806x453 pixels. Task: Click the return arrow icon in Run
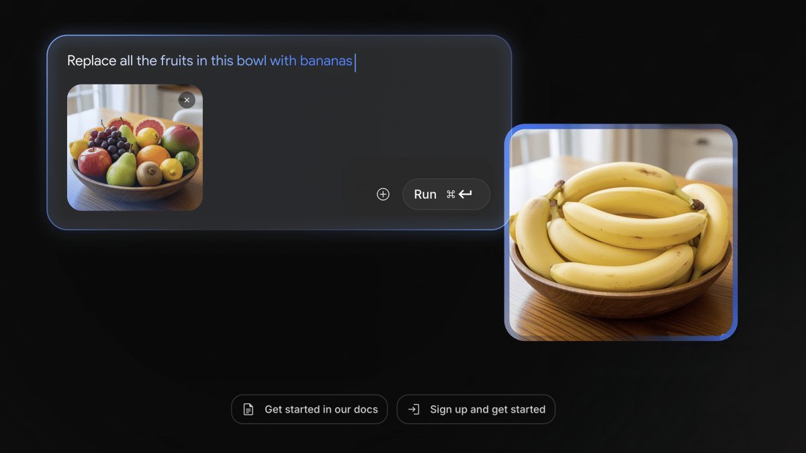pos(465,194)
